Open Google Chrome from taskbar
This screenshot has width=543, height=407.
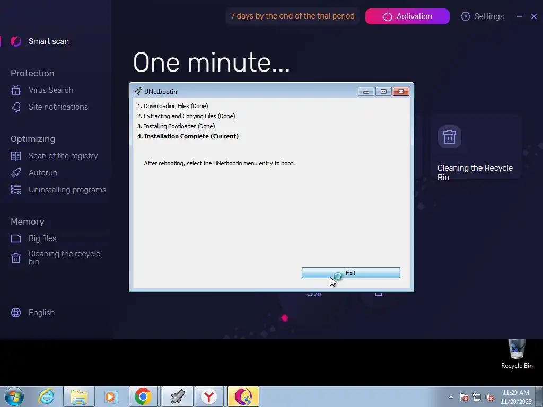pyautogui.click(x=143, y=396)
